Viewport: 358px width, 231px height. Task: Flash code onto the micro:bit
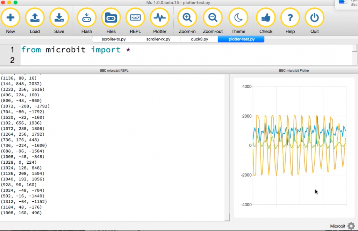87,18
